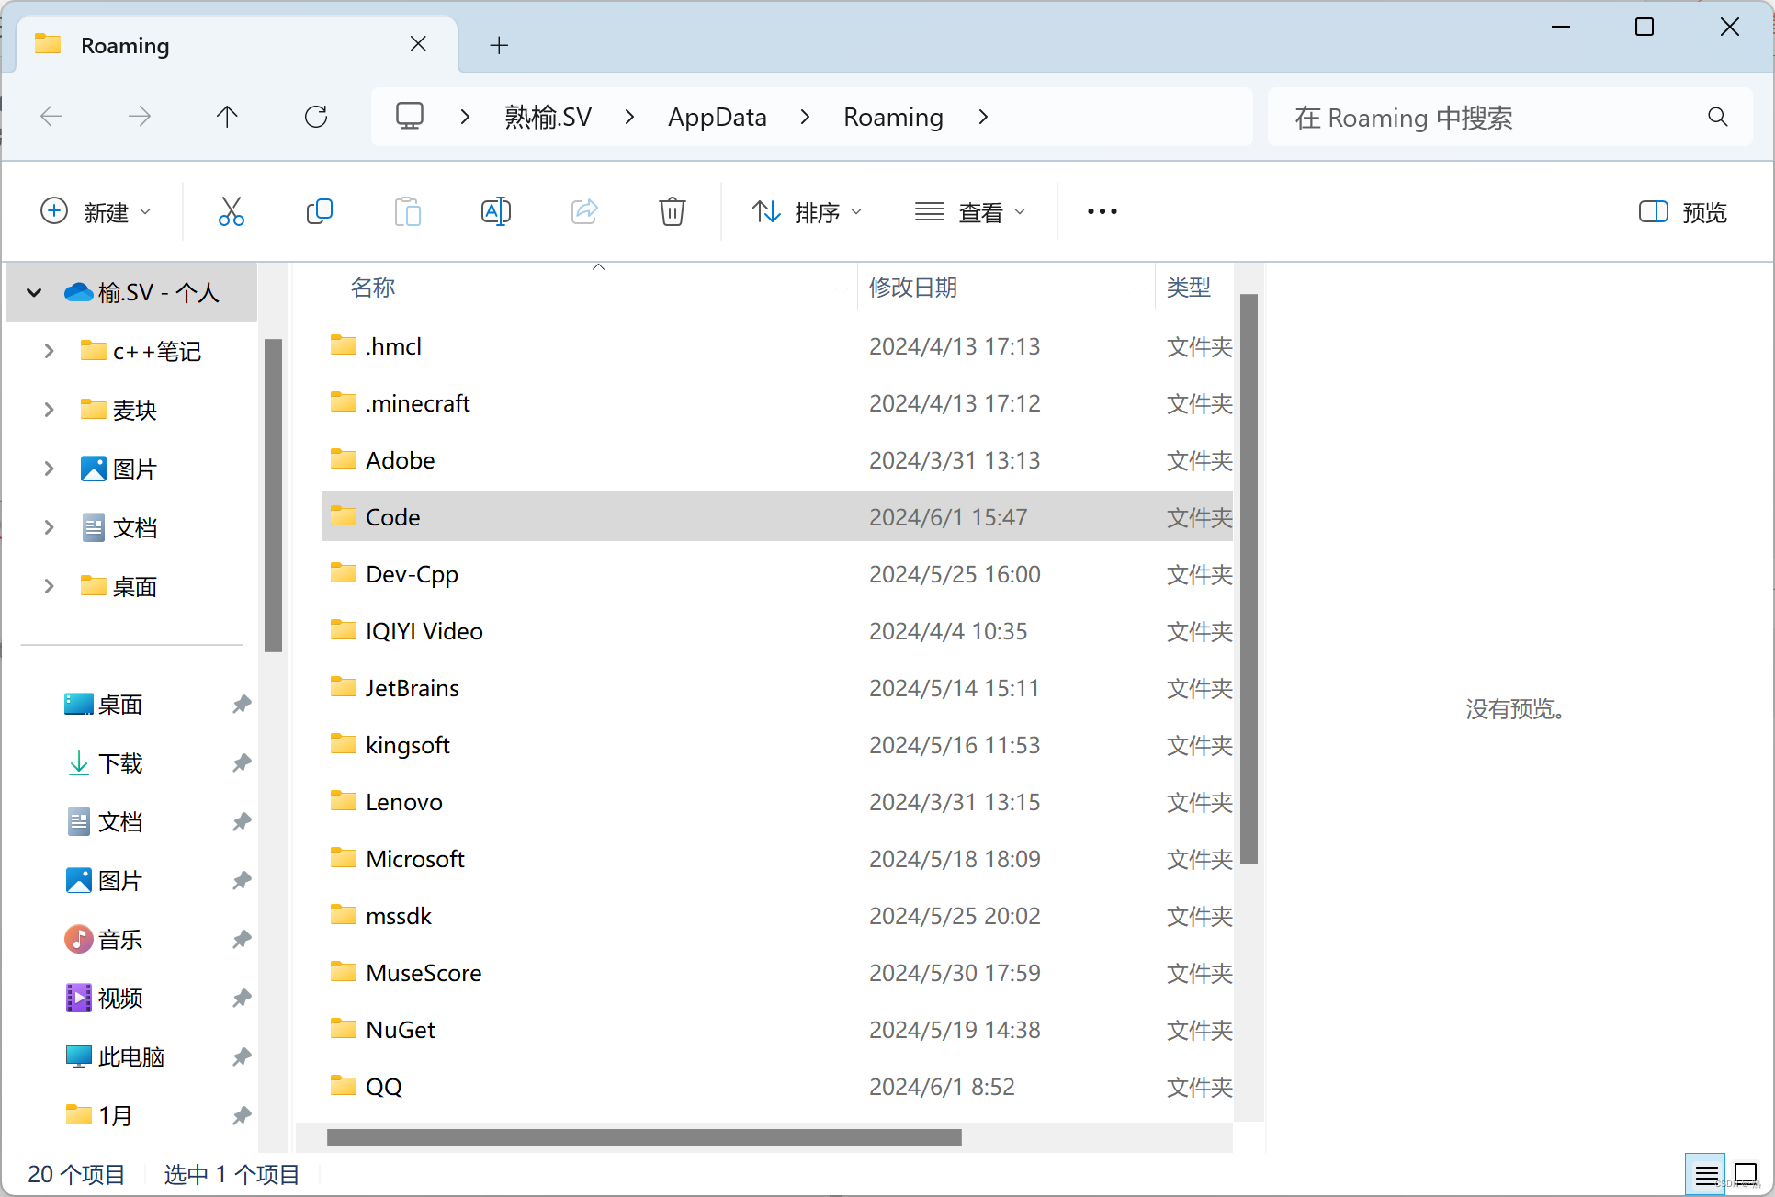Image resolution: width=1775 pixels, height=1197 pixels.
Task: Expand the c++笔记 folder node
Action: click(49, 351)
